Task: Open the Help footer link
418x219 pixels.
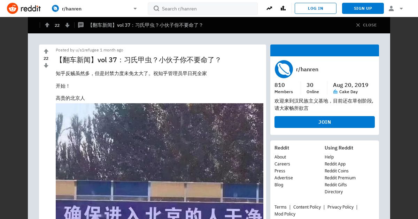Action: pyautogui.click(x=329, y=157)
